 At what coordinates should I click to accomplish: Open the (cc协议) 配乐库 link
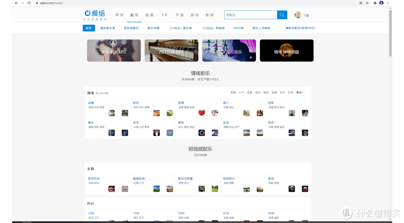tap(181, 28)
